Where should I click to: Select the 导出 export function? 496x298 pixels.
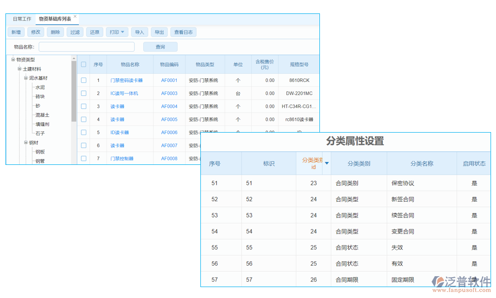coord(159,31)
